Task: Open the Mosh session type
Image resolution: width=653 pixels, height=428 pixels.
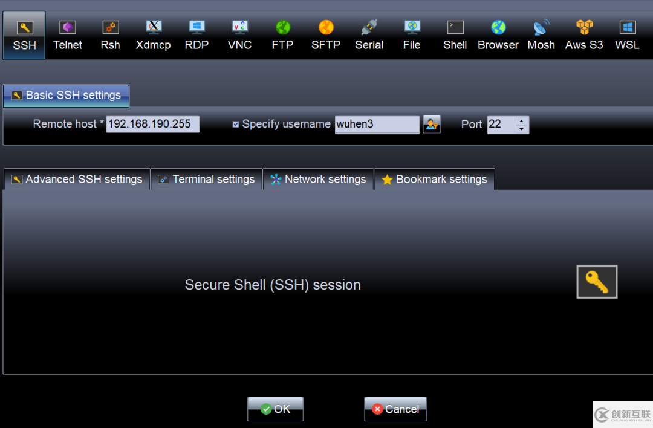Action: tap(541, 36)
